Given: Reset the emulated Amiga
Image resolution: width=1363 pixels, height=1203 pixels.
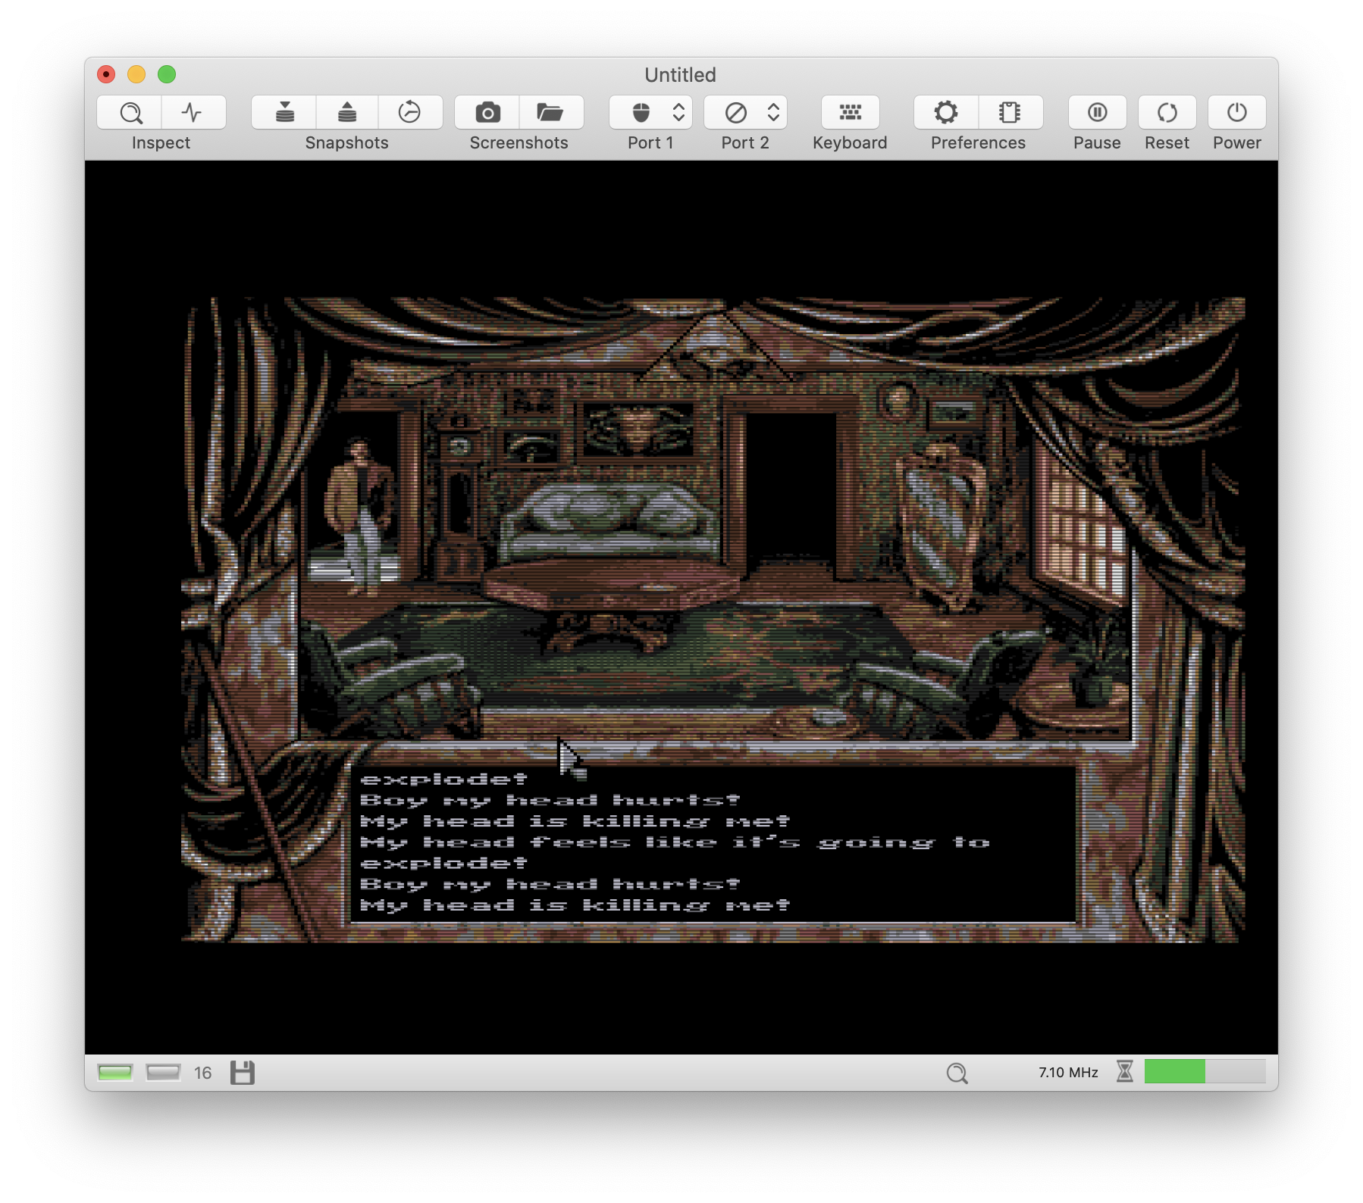Looking at the screenshot, I should [1167, 113].
